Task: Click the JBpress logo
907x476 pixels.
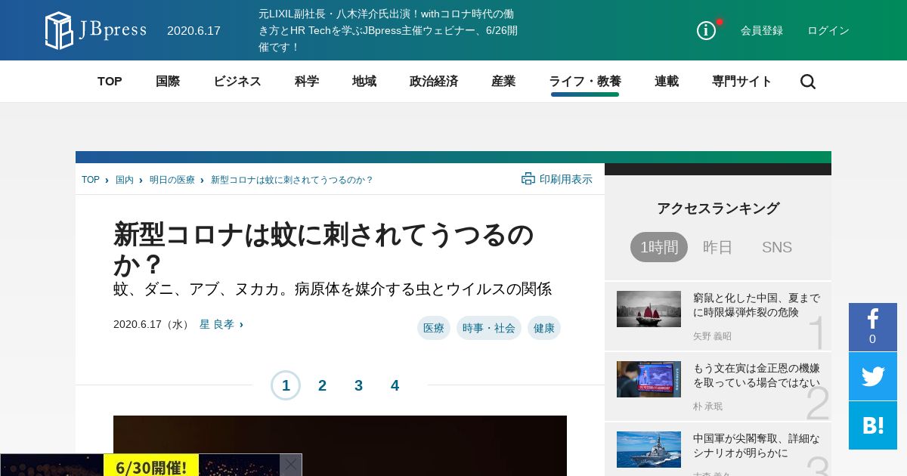Action: pyautogui.click(x=95, y=30)
